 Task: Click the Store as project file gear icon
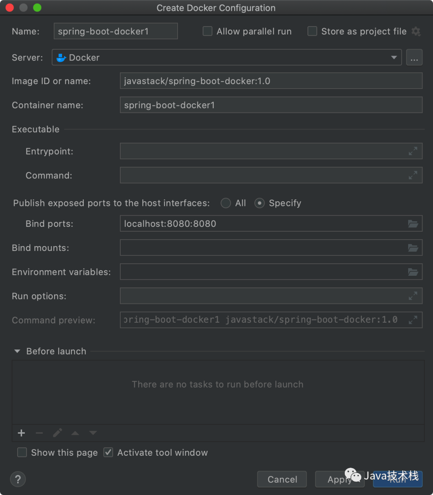[416, 31]
